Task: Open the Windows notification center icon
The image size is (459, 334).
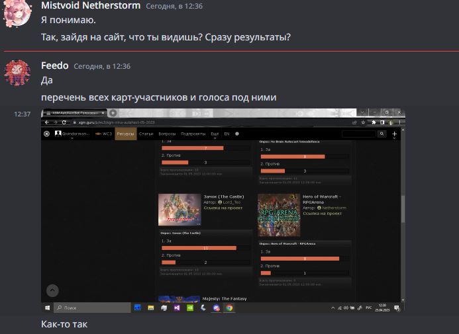Action: (x=397, y=308)
